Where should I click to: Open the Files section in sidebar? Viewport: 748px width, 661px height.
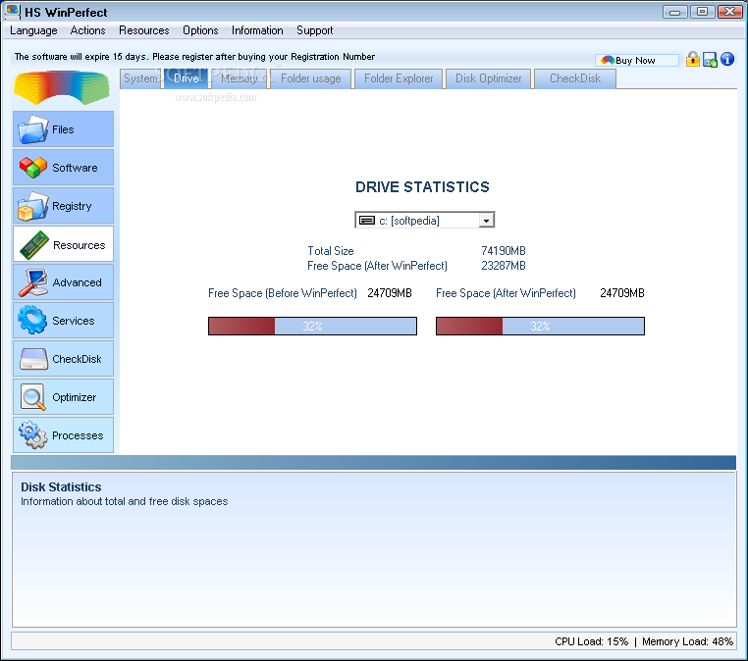coord(63,129)
